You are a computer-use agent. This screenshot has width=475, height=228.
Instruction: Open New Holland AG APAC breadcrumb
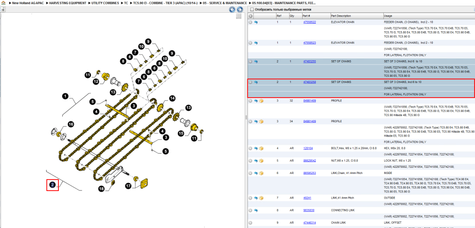(28, 3)
